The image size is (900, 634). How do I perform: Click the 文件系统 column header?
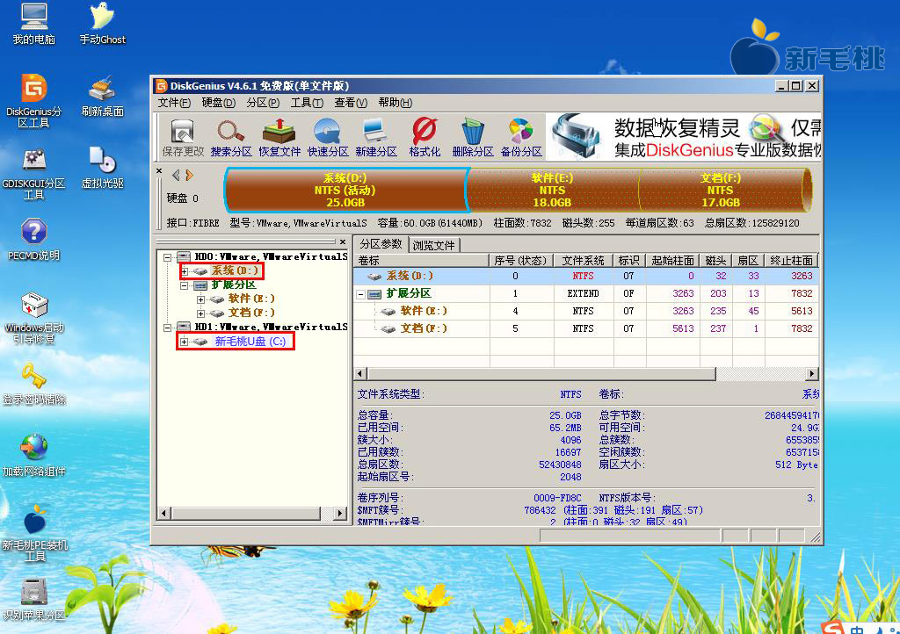pyautogui.click(x=584, y=261)
